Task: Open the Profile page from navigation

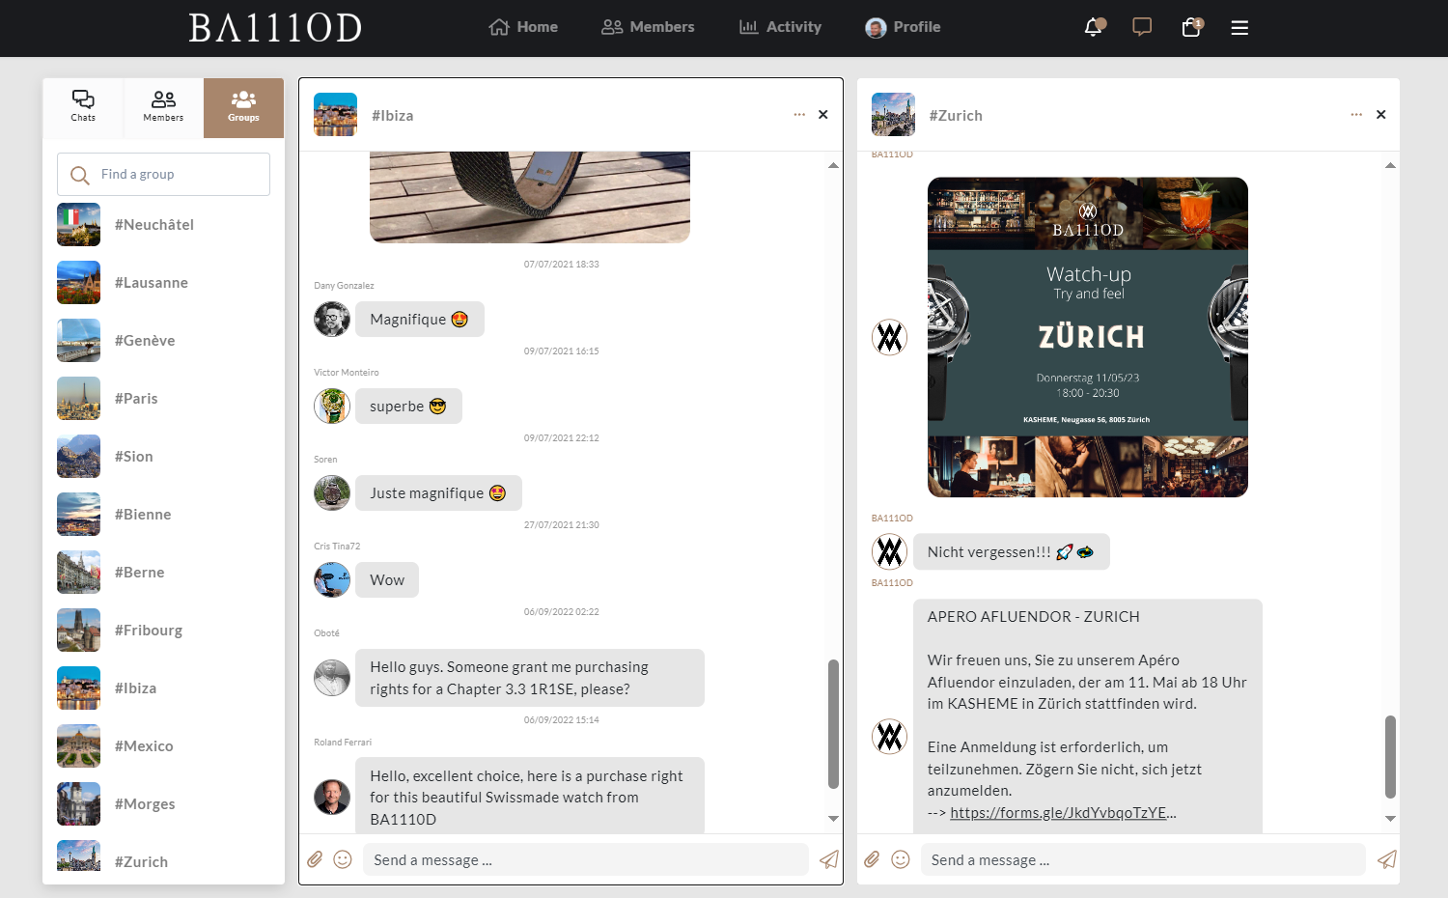Action: pos(903,27)
